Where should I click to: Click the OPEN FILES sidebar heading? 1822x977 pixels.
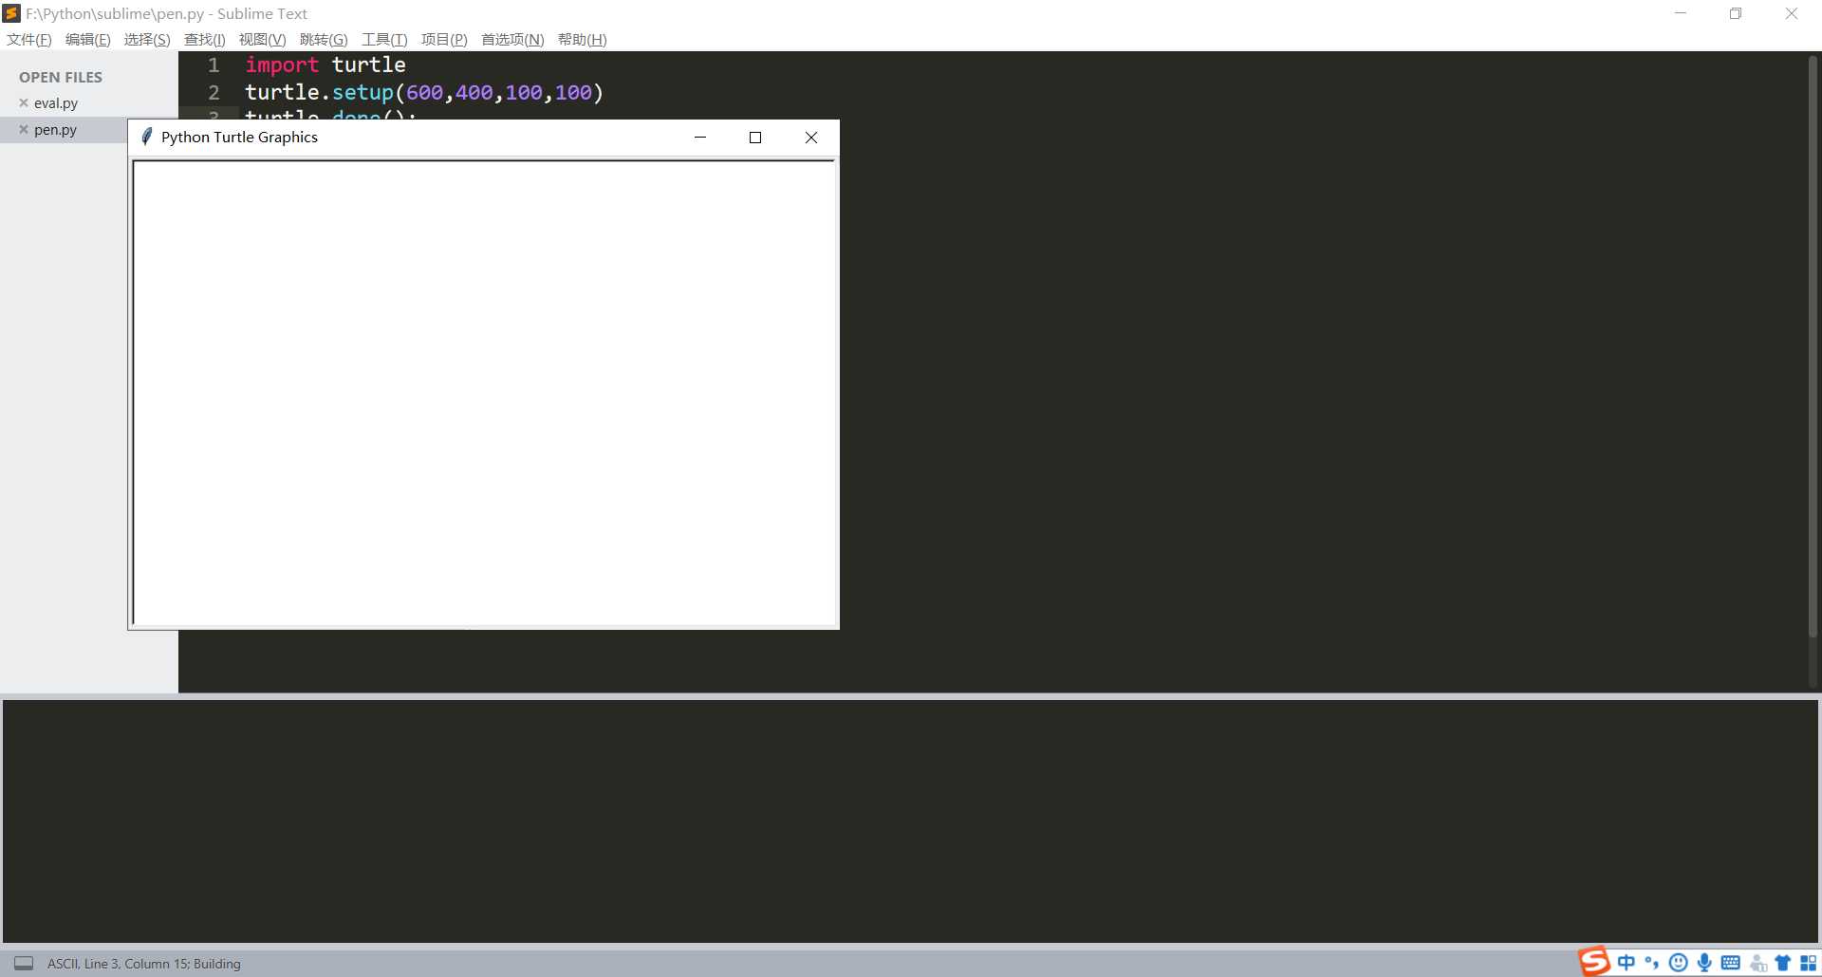[61, 77]
